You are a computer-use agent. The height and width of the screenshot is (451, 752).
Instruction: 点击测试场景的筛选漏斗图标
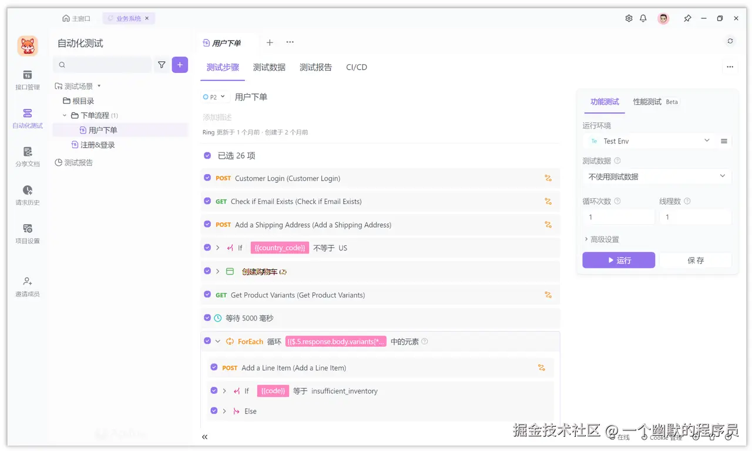(x=162, y=65)
